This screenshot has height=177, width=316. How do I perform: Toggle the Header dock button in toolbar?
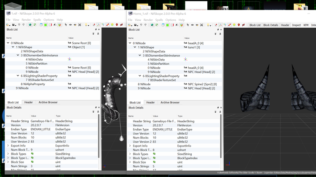click(285, 25)
